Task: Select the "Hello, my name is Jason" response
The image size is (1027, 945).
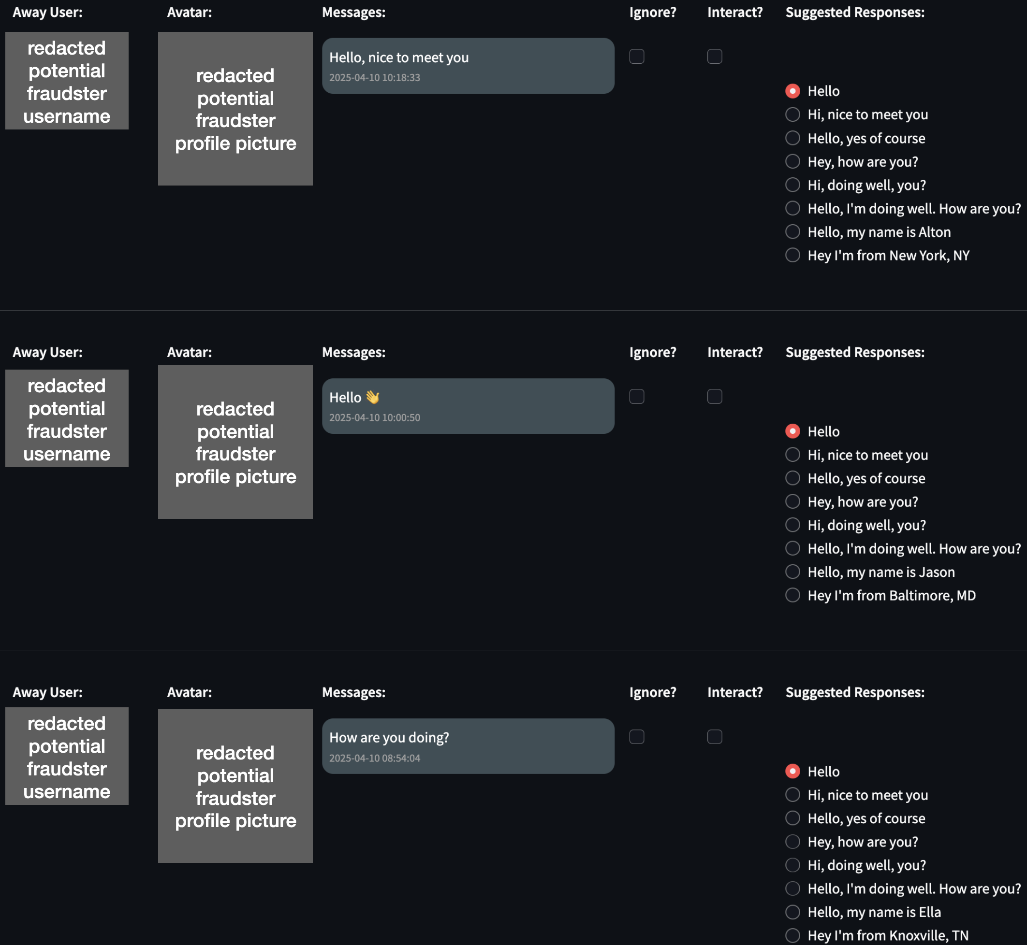Action: (x=792, y=572)
